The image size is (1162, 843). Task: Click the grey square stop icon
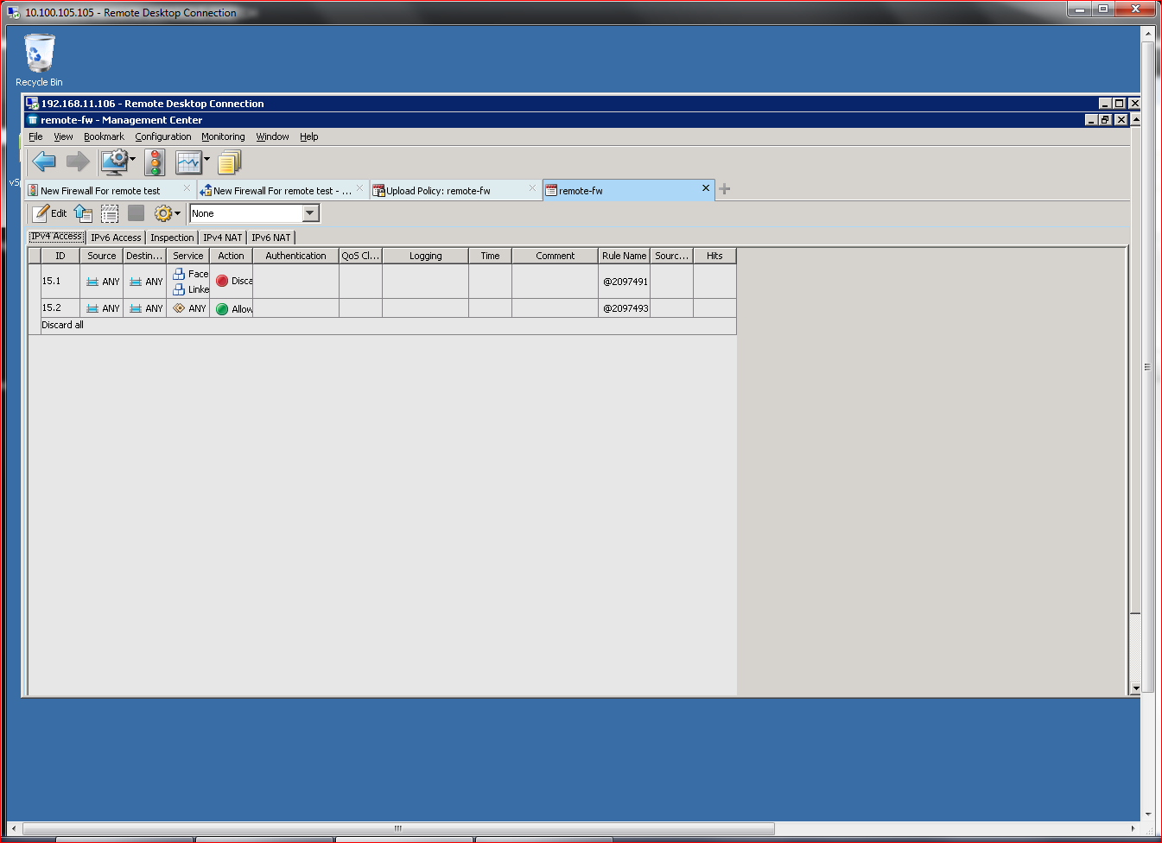(x=136, y=212)
